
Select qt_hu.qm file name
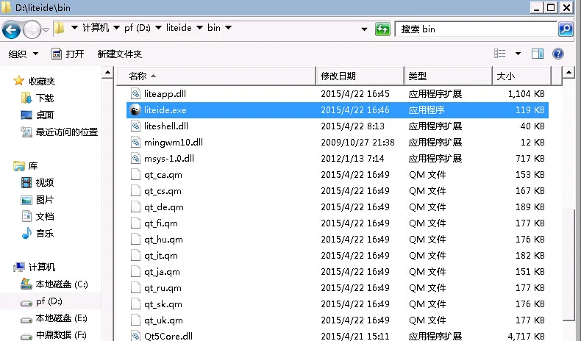coord(163,240)
